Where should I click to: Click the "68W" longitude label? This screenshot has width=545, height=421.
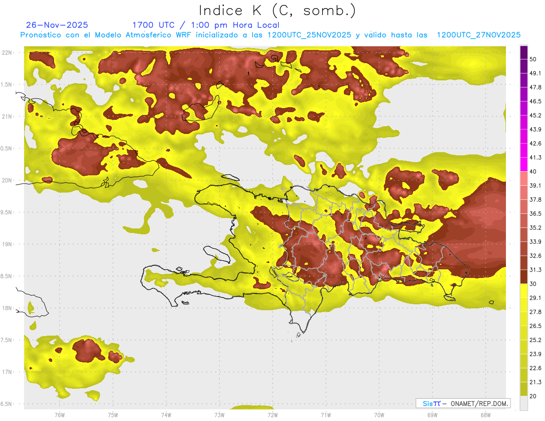tap(486, 415)
